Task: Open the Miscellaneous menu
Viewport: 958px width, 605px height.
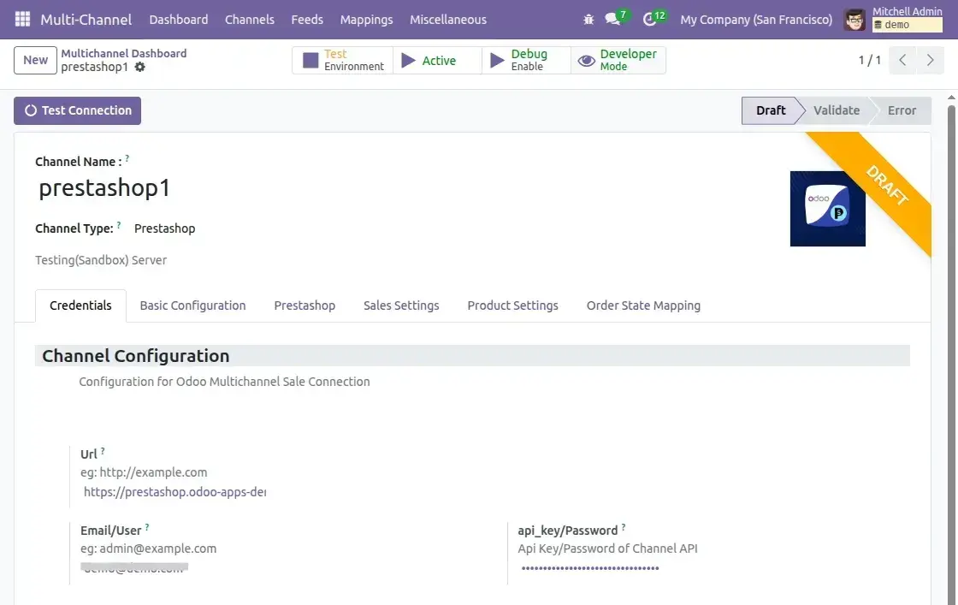Action: tap(448, 19)
